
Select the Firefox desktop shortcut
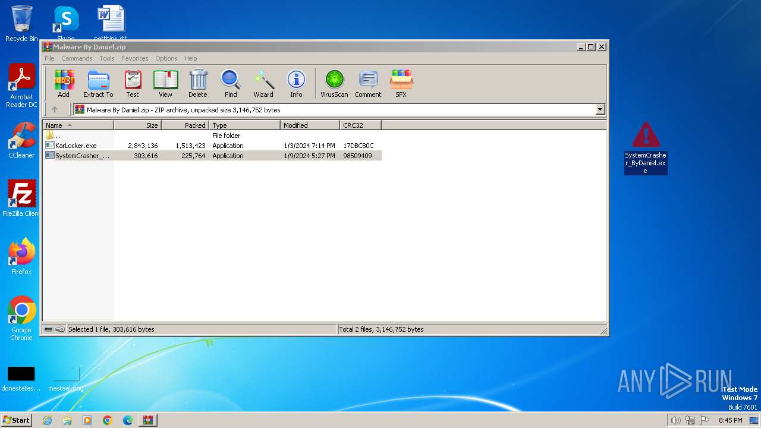coord(21,257)
